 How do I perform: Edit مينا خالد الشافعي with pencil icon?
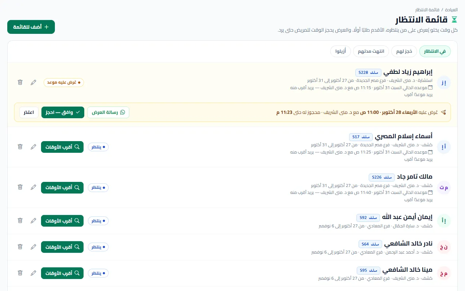pyautogui.click(x=33, y=273)
